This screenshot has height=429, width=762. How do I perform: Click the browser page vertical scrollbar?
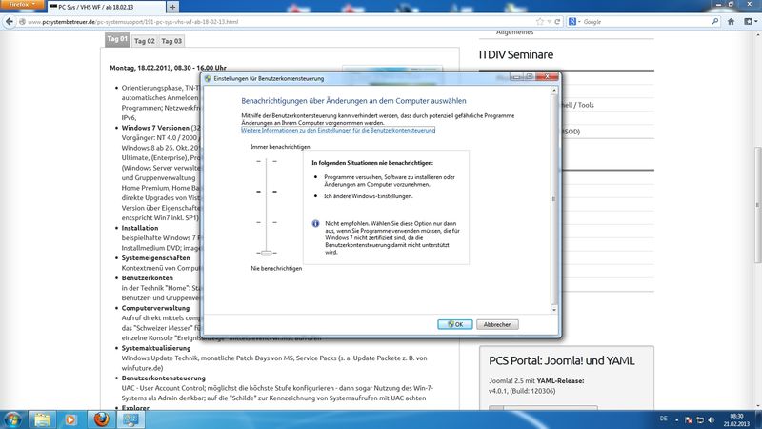click(x=757, y=205)
